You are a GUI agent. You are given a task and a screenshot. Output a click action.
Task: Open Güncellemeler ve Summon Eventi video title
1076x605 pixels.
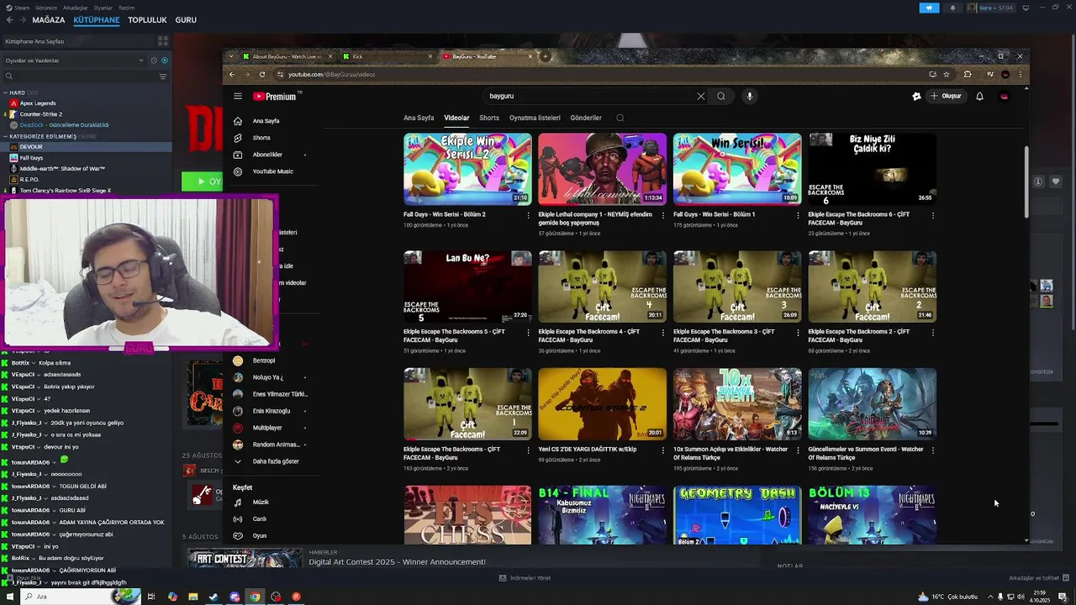coord(865,453)
